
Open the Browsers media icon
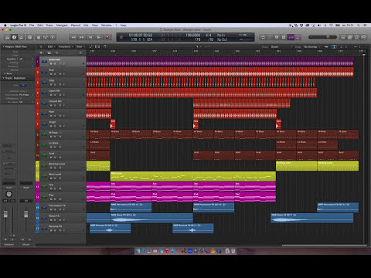[364, 37]
